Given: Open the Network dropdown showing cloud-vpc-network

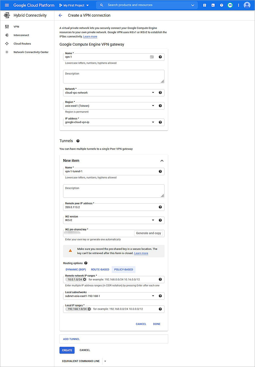Looking at the screenshot, I should [x=109, y=93].
